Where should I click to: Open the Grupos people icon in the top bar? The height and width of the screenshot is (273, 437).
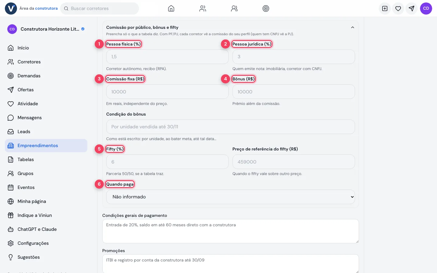click(x=234, y=8)
